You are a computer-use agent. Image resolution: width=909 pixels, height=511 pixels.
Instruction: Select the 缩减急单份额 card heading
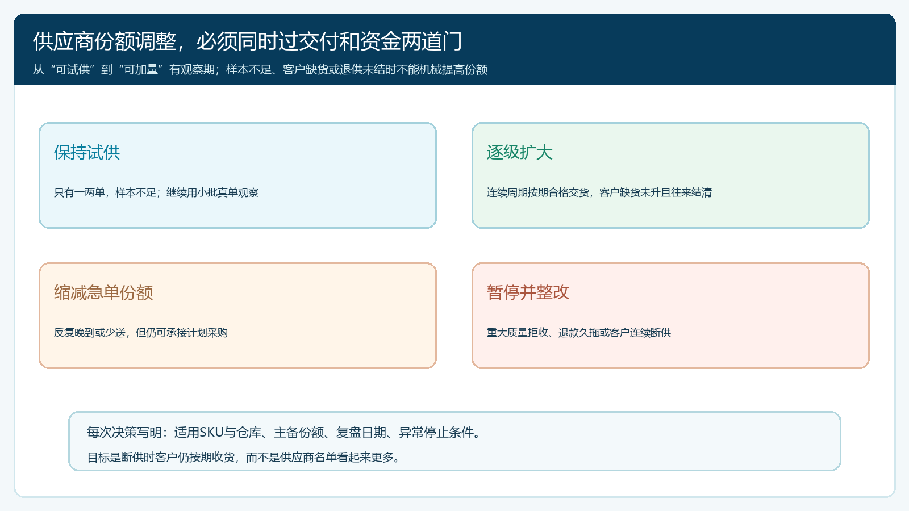pyautogui.click(x=103, y=292)
